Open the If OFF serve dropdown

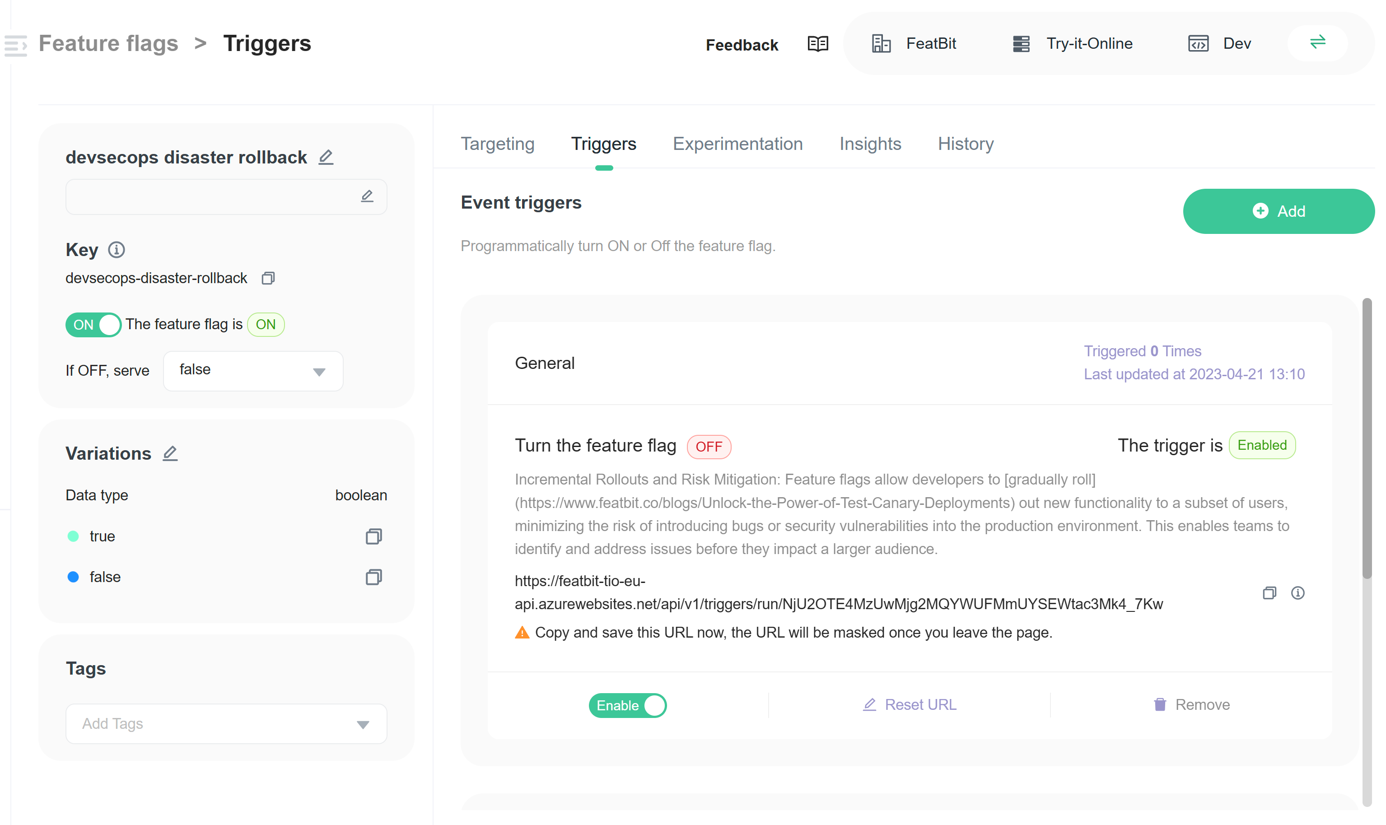click(253, 371)
